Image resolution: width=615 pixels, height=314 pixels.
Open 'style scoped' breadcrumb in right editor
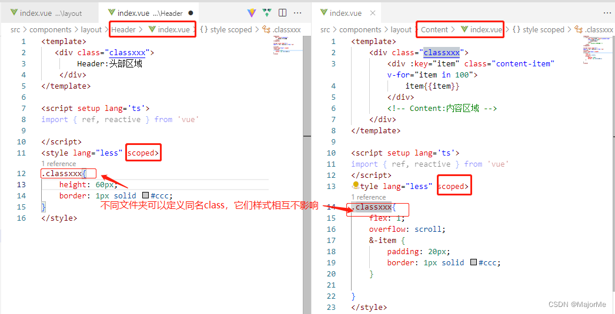tap(538, 30)
